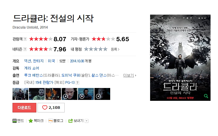Open the 액션 genre link
The height and width of the screenshot is (136, 218).
(27, 61)
